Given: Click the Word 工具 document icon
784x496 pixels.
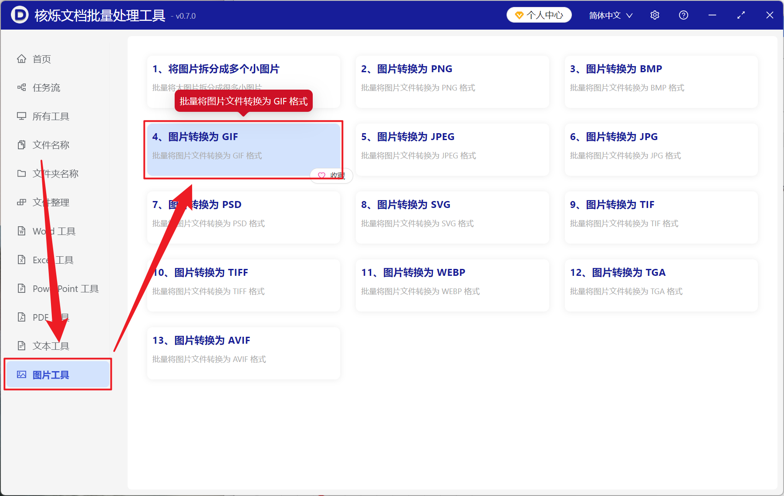Looking at the screenshot, I should tap(21, 231).
